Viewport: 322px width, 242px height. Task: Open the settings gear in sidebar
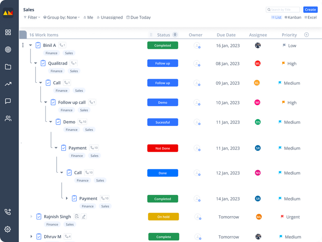click(x=8, y=229)
